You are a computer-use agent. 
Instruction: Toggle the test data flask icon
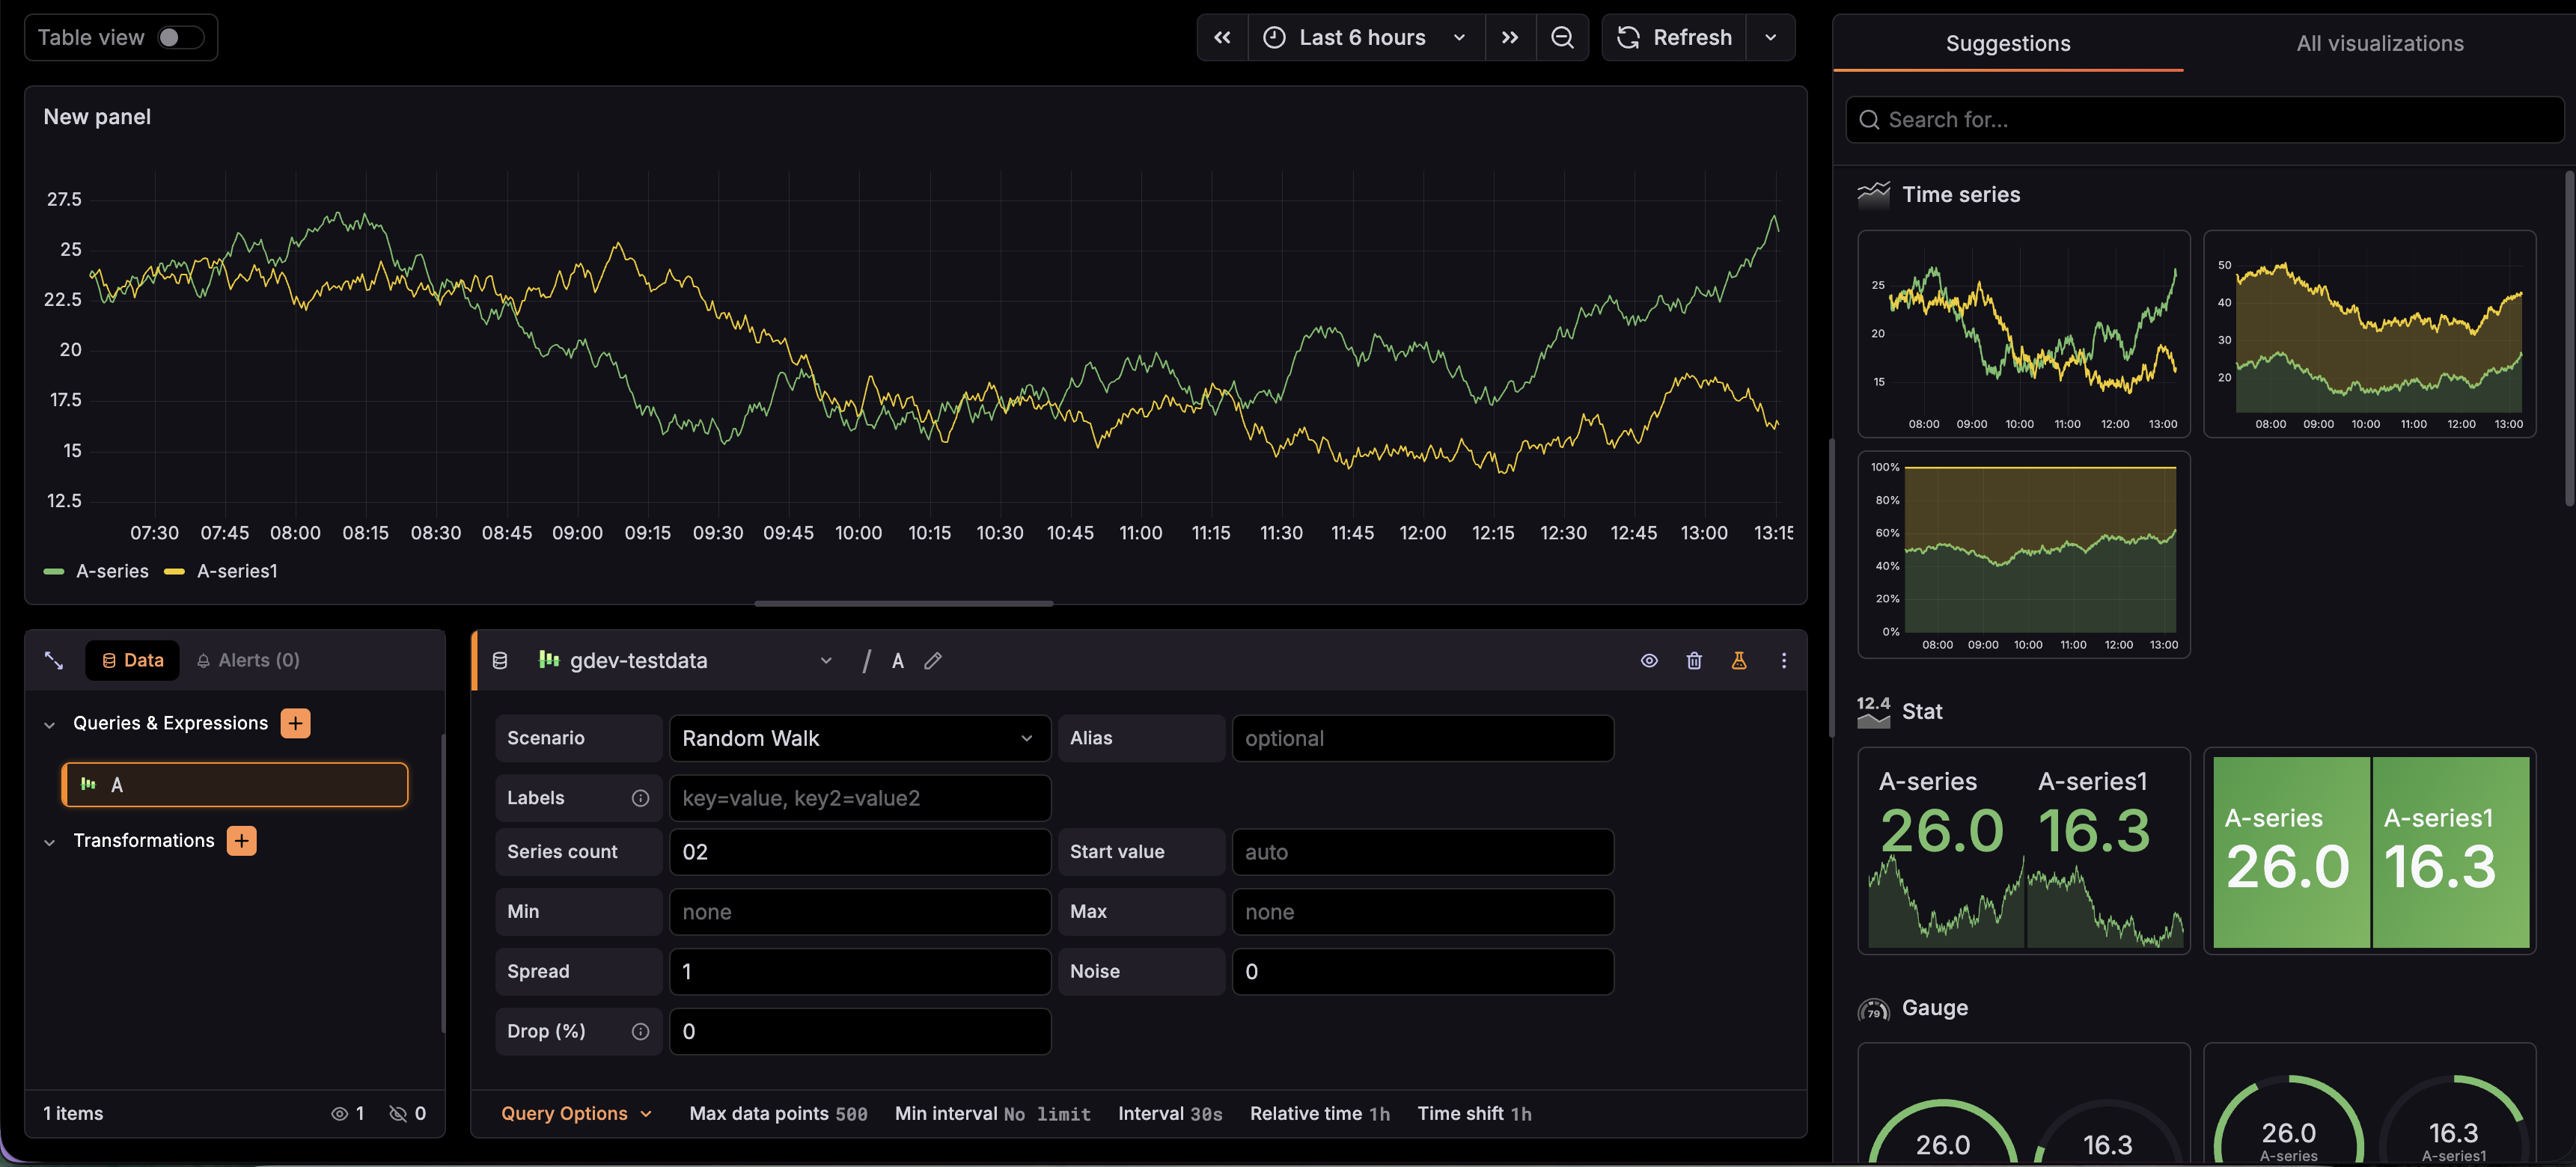point(1739,661)
